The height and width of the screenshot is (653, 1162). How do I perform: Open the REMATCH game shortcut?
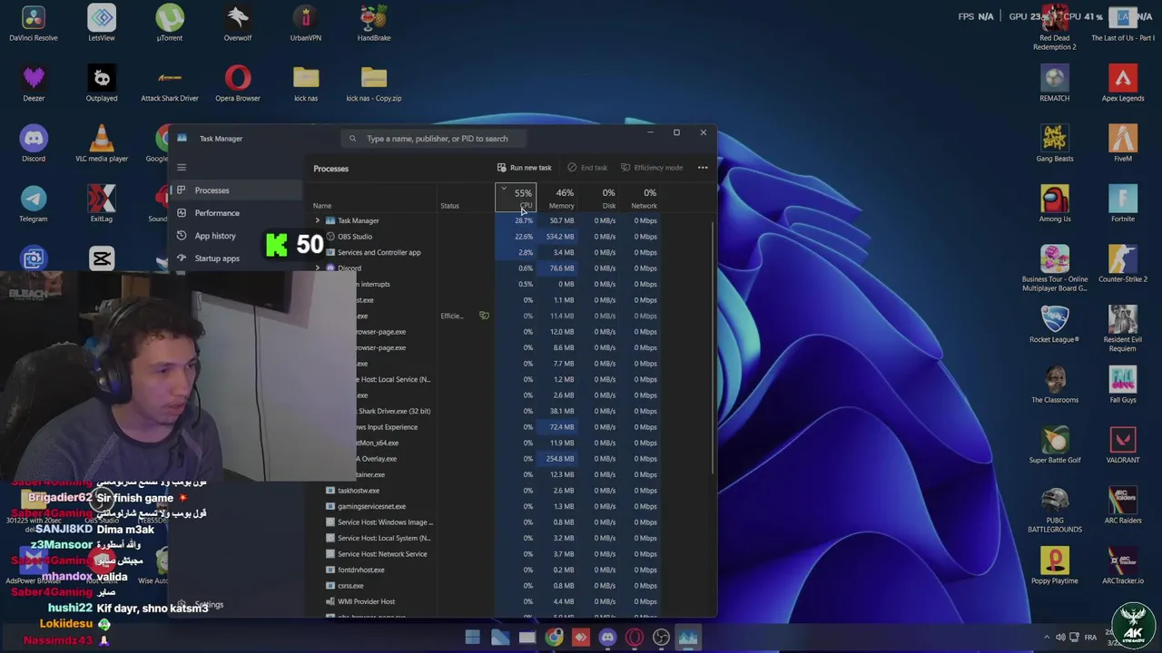(x=1055, y=83)
